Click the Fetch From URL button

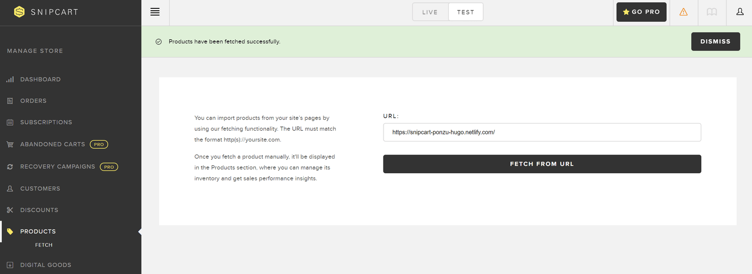pos(542,164)
